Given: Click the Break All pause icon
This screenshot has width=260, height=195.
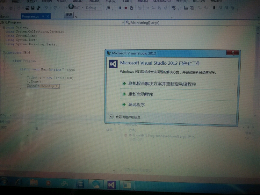Looking at the screenshot, I should click(x=120, y=8).
